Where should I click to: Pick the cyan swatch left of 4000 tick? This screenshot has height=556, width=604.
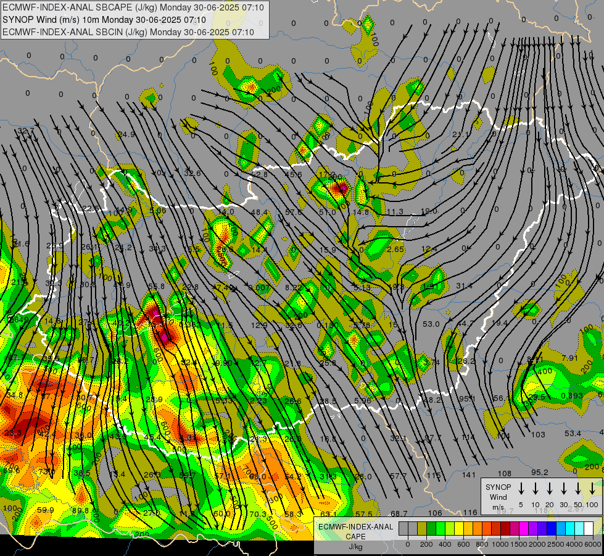(569, 529)
